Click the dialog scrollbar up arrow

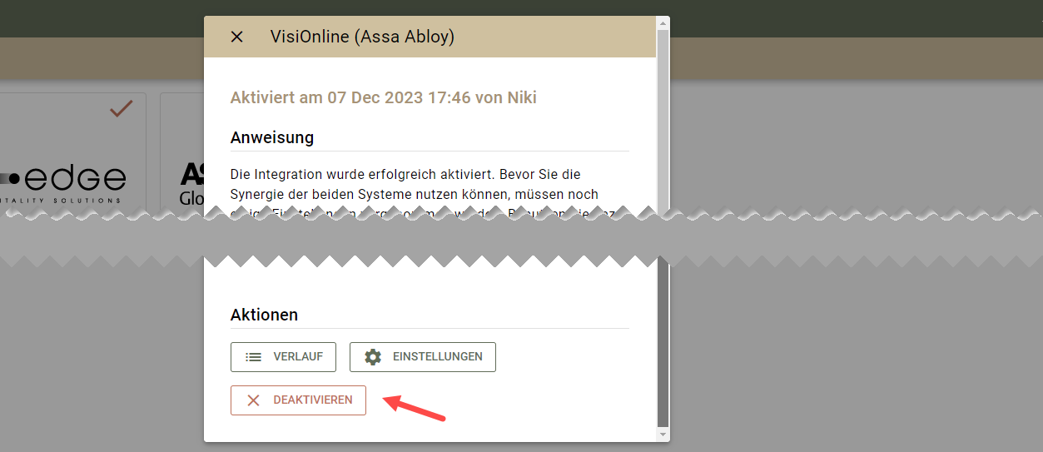(x=663, y=23)
